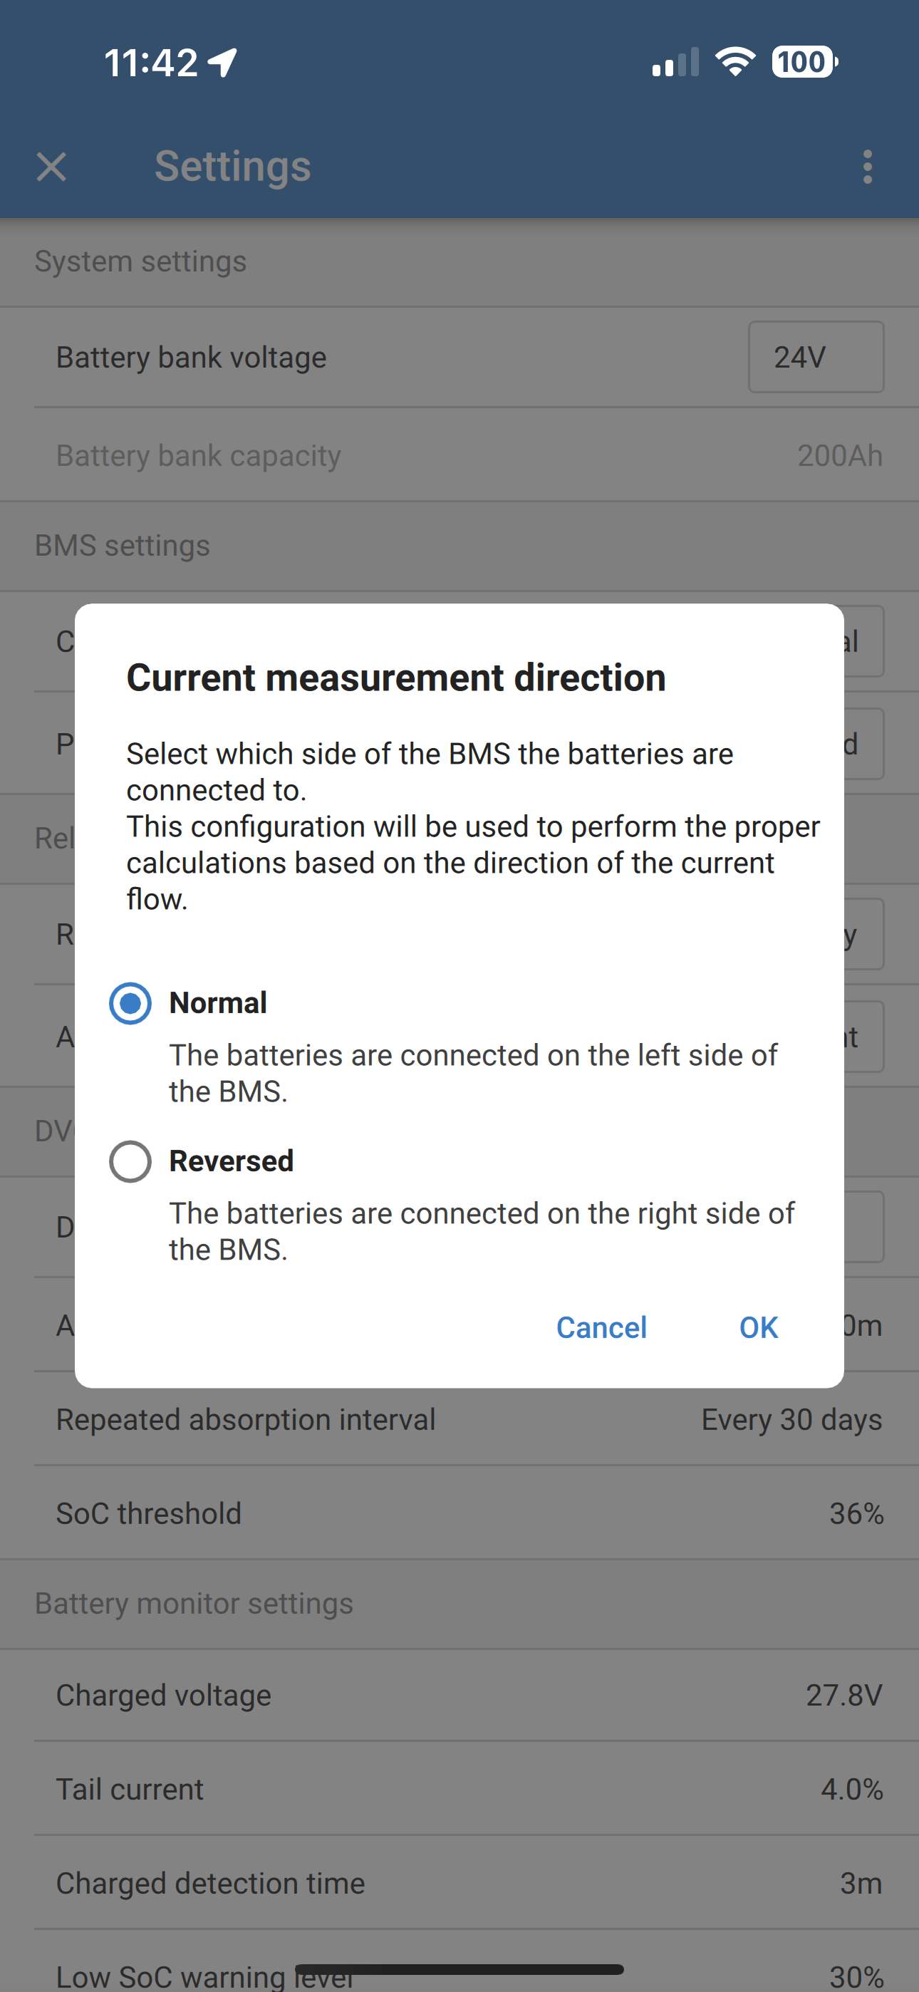Tap the time 11:42 in status bar
919x1992 pixels.
pyautogui.click(x=155, y=62)
